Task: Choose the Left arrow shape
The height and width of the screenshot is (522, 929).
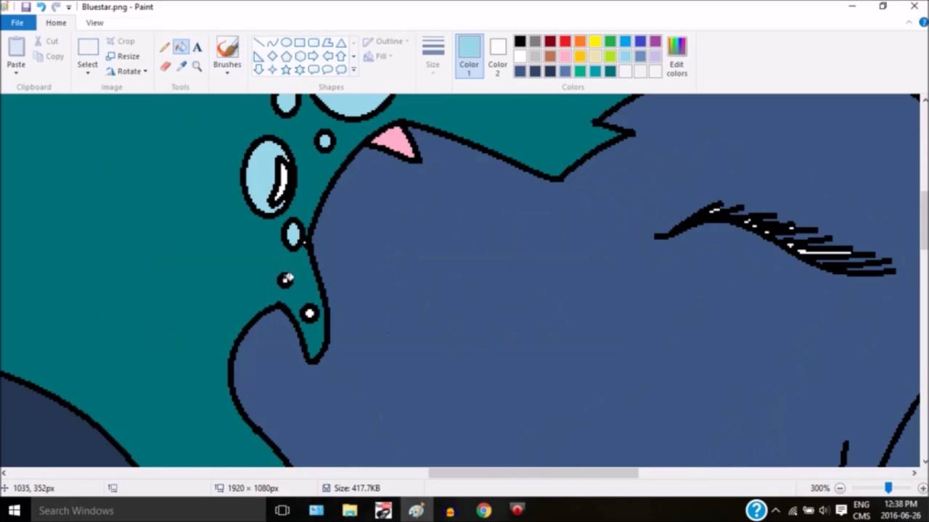Action: (x=327, y=56)
